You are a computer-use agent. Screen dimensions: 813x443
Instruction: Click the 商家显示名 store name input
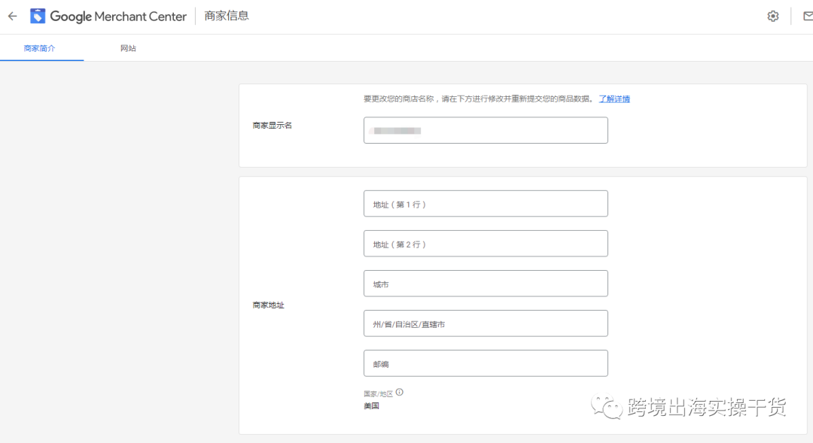pos(486,129)
